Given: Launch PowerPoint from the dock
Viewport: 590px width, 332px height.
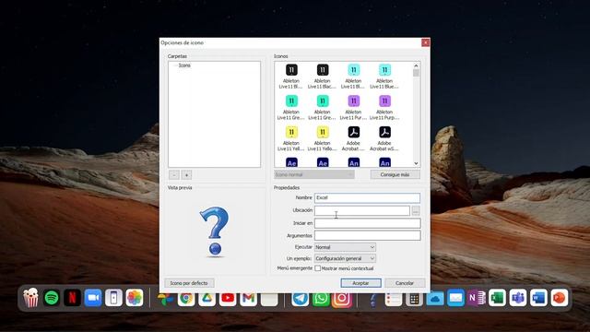Looking at the screenshot, I should pos(560,298).
